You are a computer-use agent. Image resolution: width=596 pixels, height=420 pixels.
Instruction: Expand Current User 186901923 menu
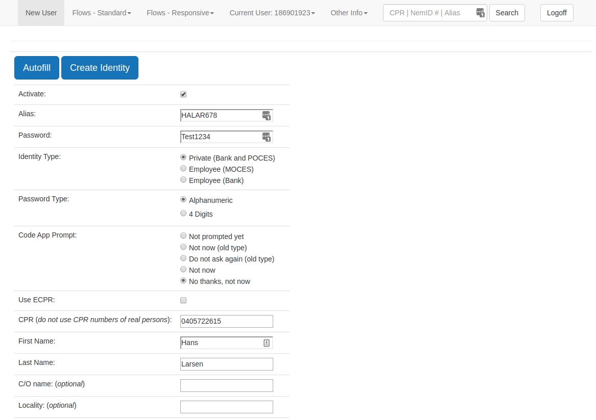pyautogui.click(x=272, y=13)
